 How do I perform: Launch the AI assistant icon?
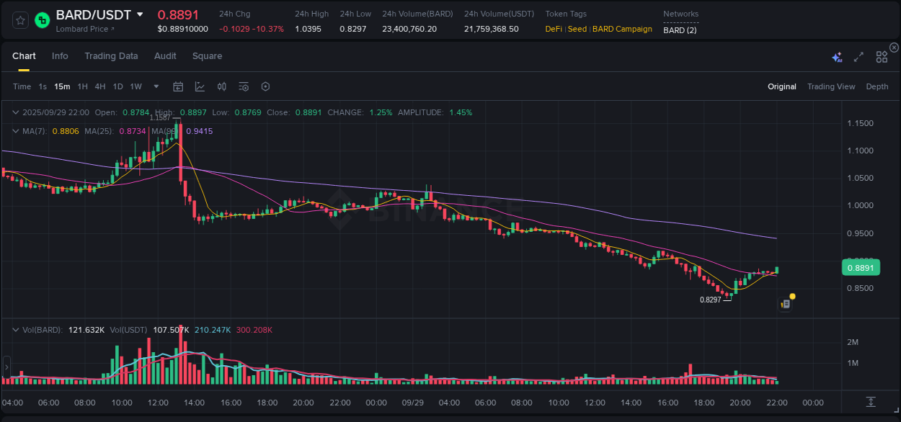(836, 55)
